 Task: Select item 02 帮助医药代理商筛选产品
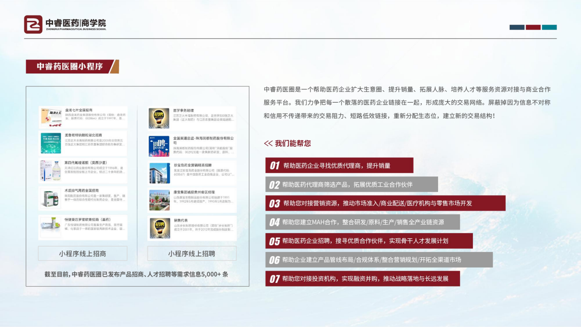(352, 184)
